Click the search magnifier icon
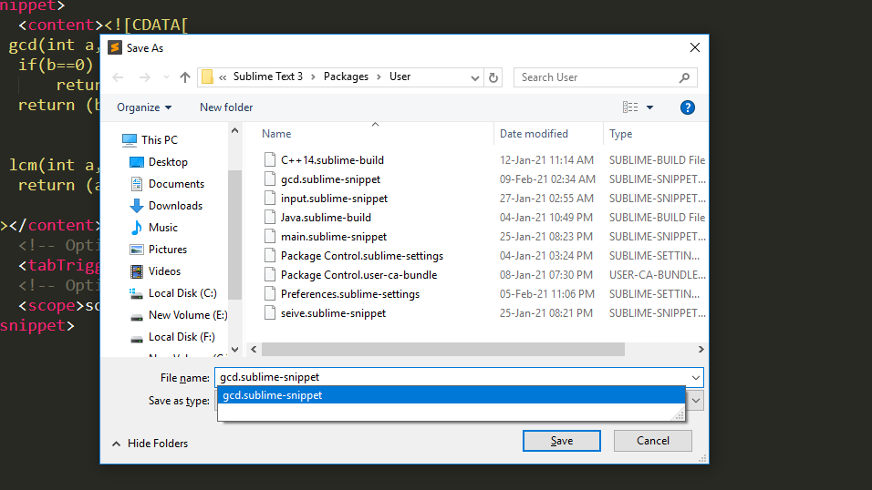The height and width of the screenshot is (490, 872). click(x=685, y=77)
